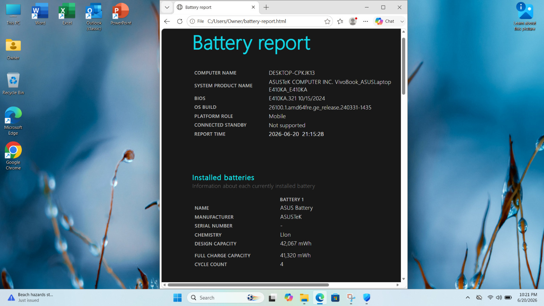Open Task View from the taskbar
544x306 pixels.
coord(272,298)
